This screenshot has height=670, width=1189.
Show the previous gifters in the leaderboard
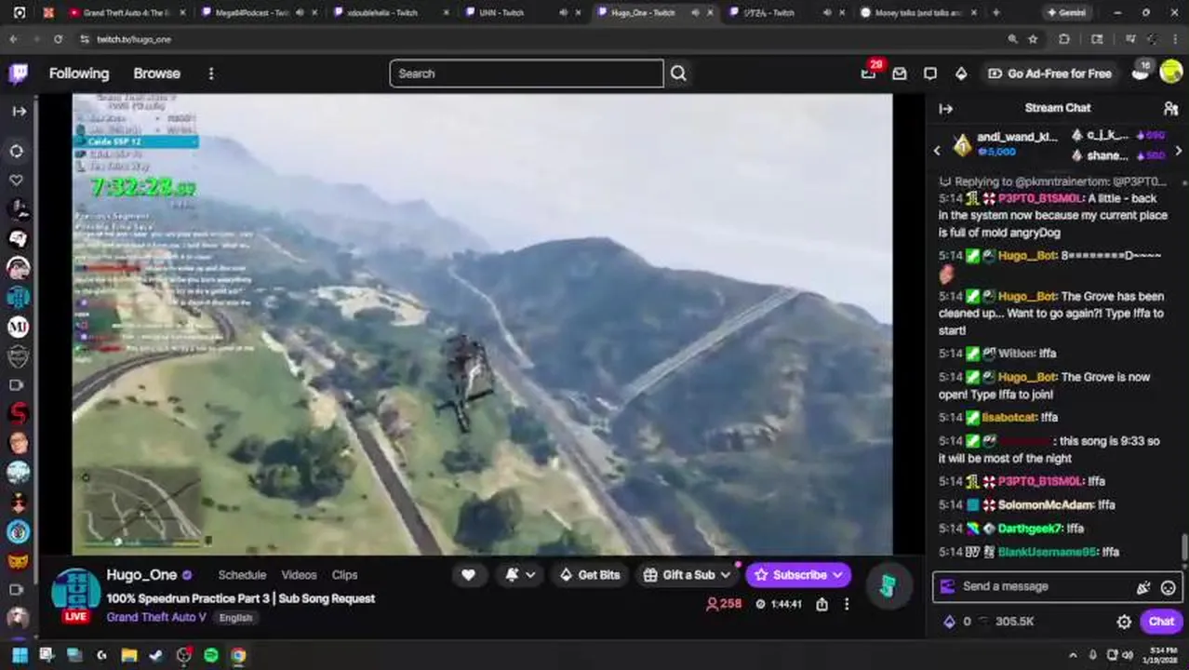tap(938, 151)
